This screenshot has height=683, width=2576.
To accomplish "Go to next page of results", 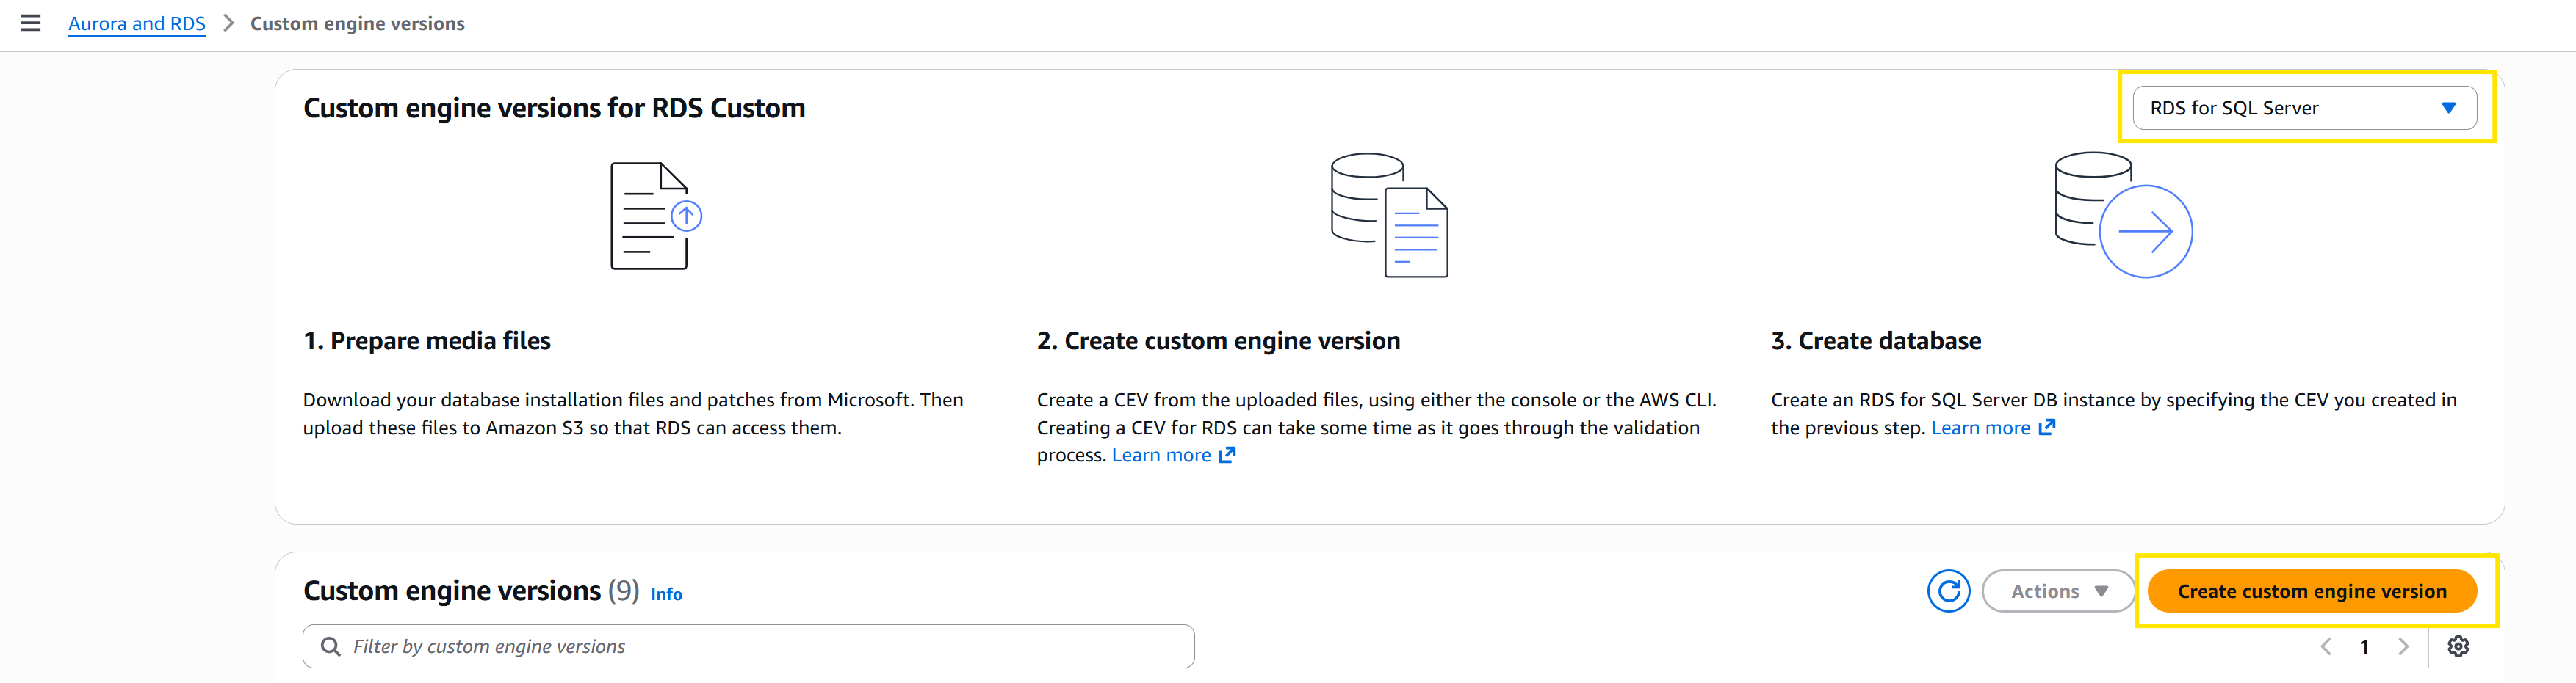I will (x=2403, y=647).
